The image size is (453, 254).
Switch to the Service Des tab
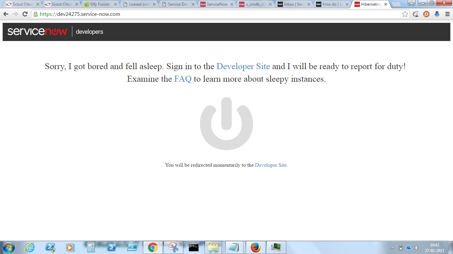(178, 4)
